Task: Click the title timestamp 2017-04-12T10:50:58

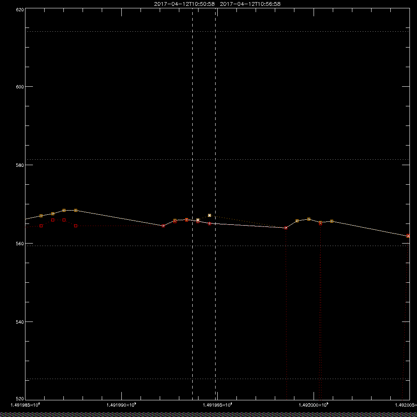Action: pos(184,4)
